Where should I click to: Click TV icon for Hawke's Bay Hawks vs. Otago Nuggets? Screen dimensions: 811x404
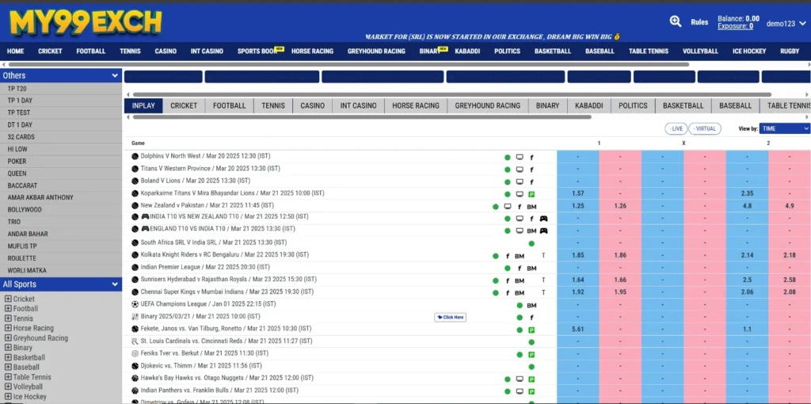coord(520,379)
